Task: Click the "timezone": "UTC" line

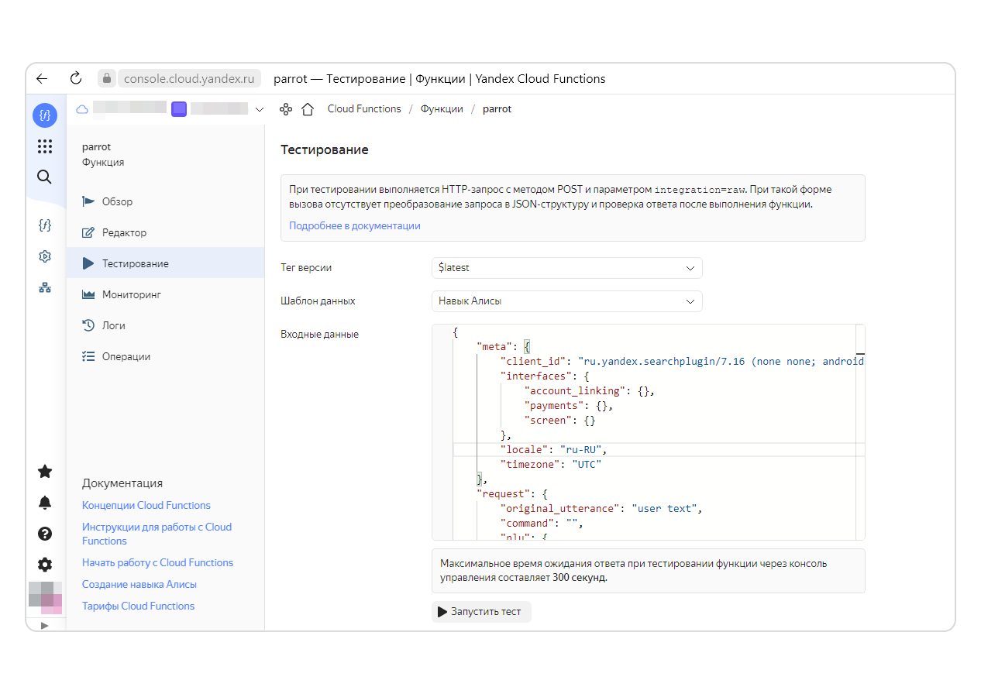Action: [x=551, y=464]
